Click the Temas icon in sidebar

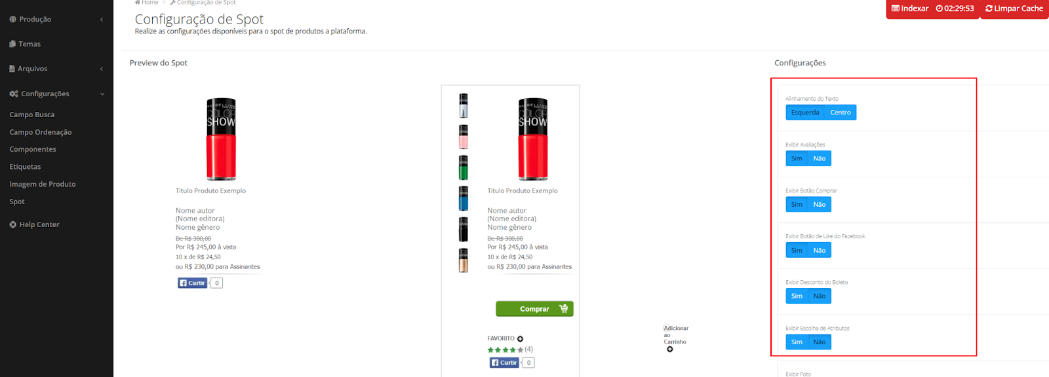[12, 44]
